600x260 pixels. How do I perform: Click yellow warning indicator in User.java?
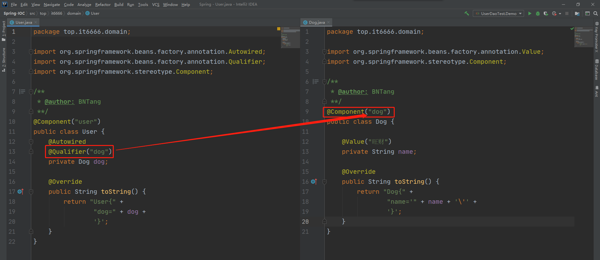tap(279, 29)
